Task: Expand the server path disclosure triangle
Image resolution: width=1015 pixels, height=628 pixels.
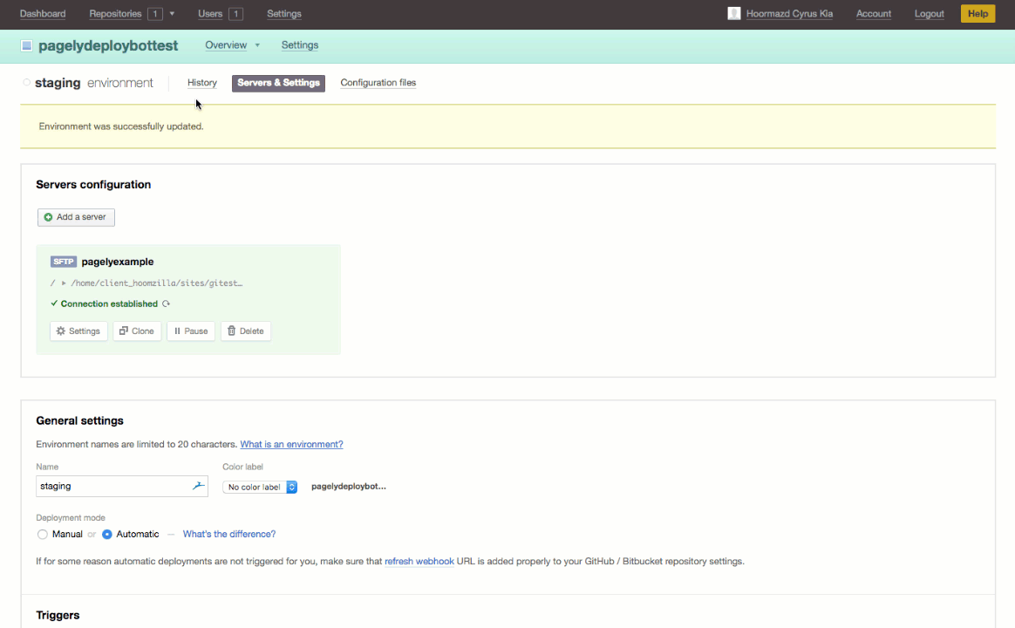Action: [x=64, y=283]
